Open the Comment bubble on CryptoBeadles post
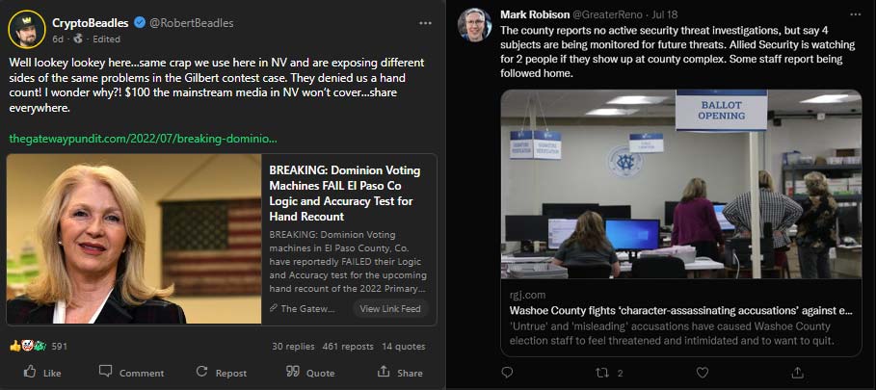This screenshot has height=390, width=876. pos(105,371)
